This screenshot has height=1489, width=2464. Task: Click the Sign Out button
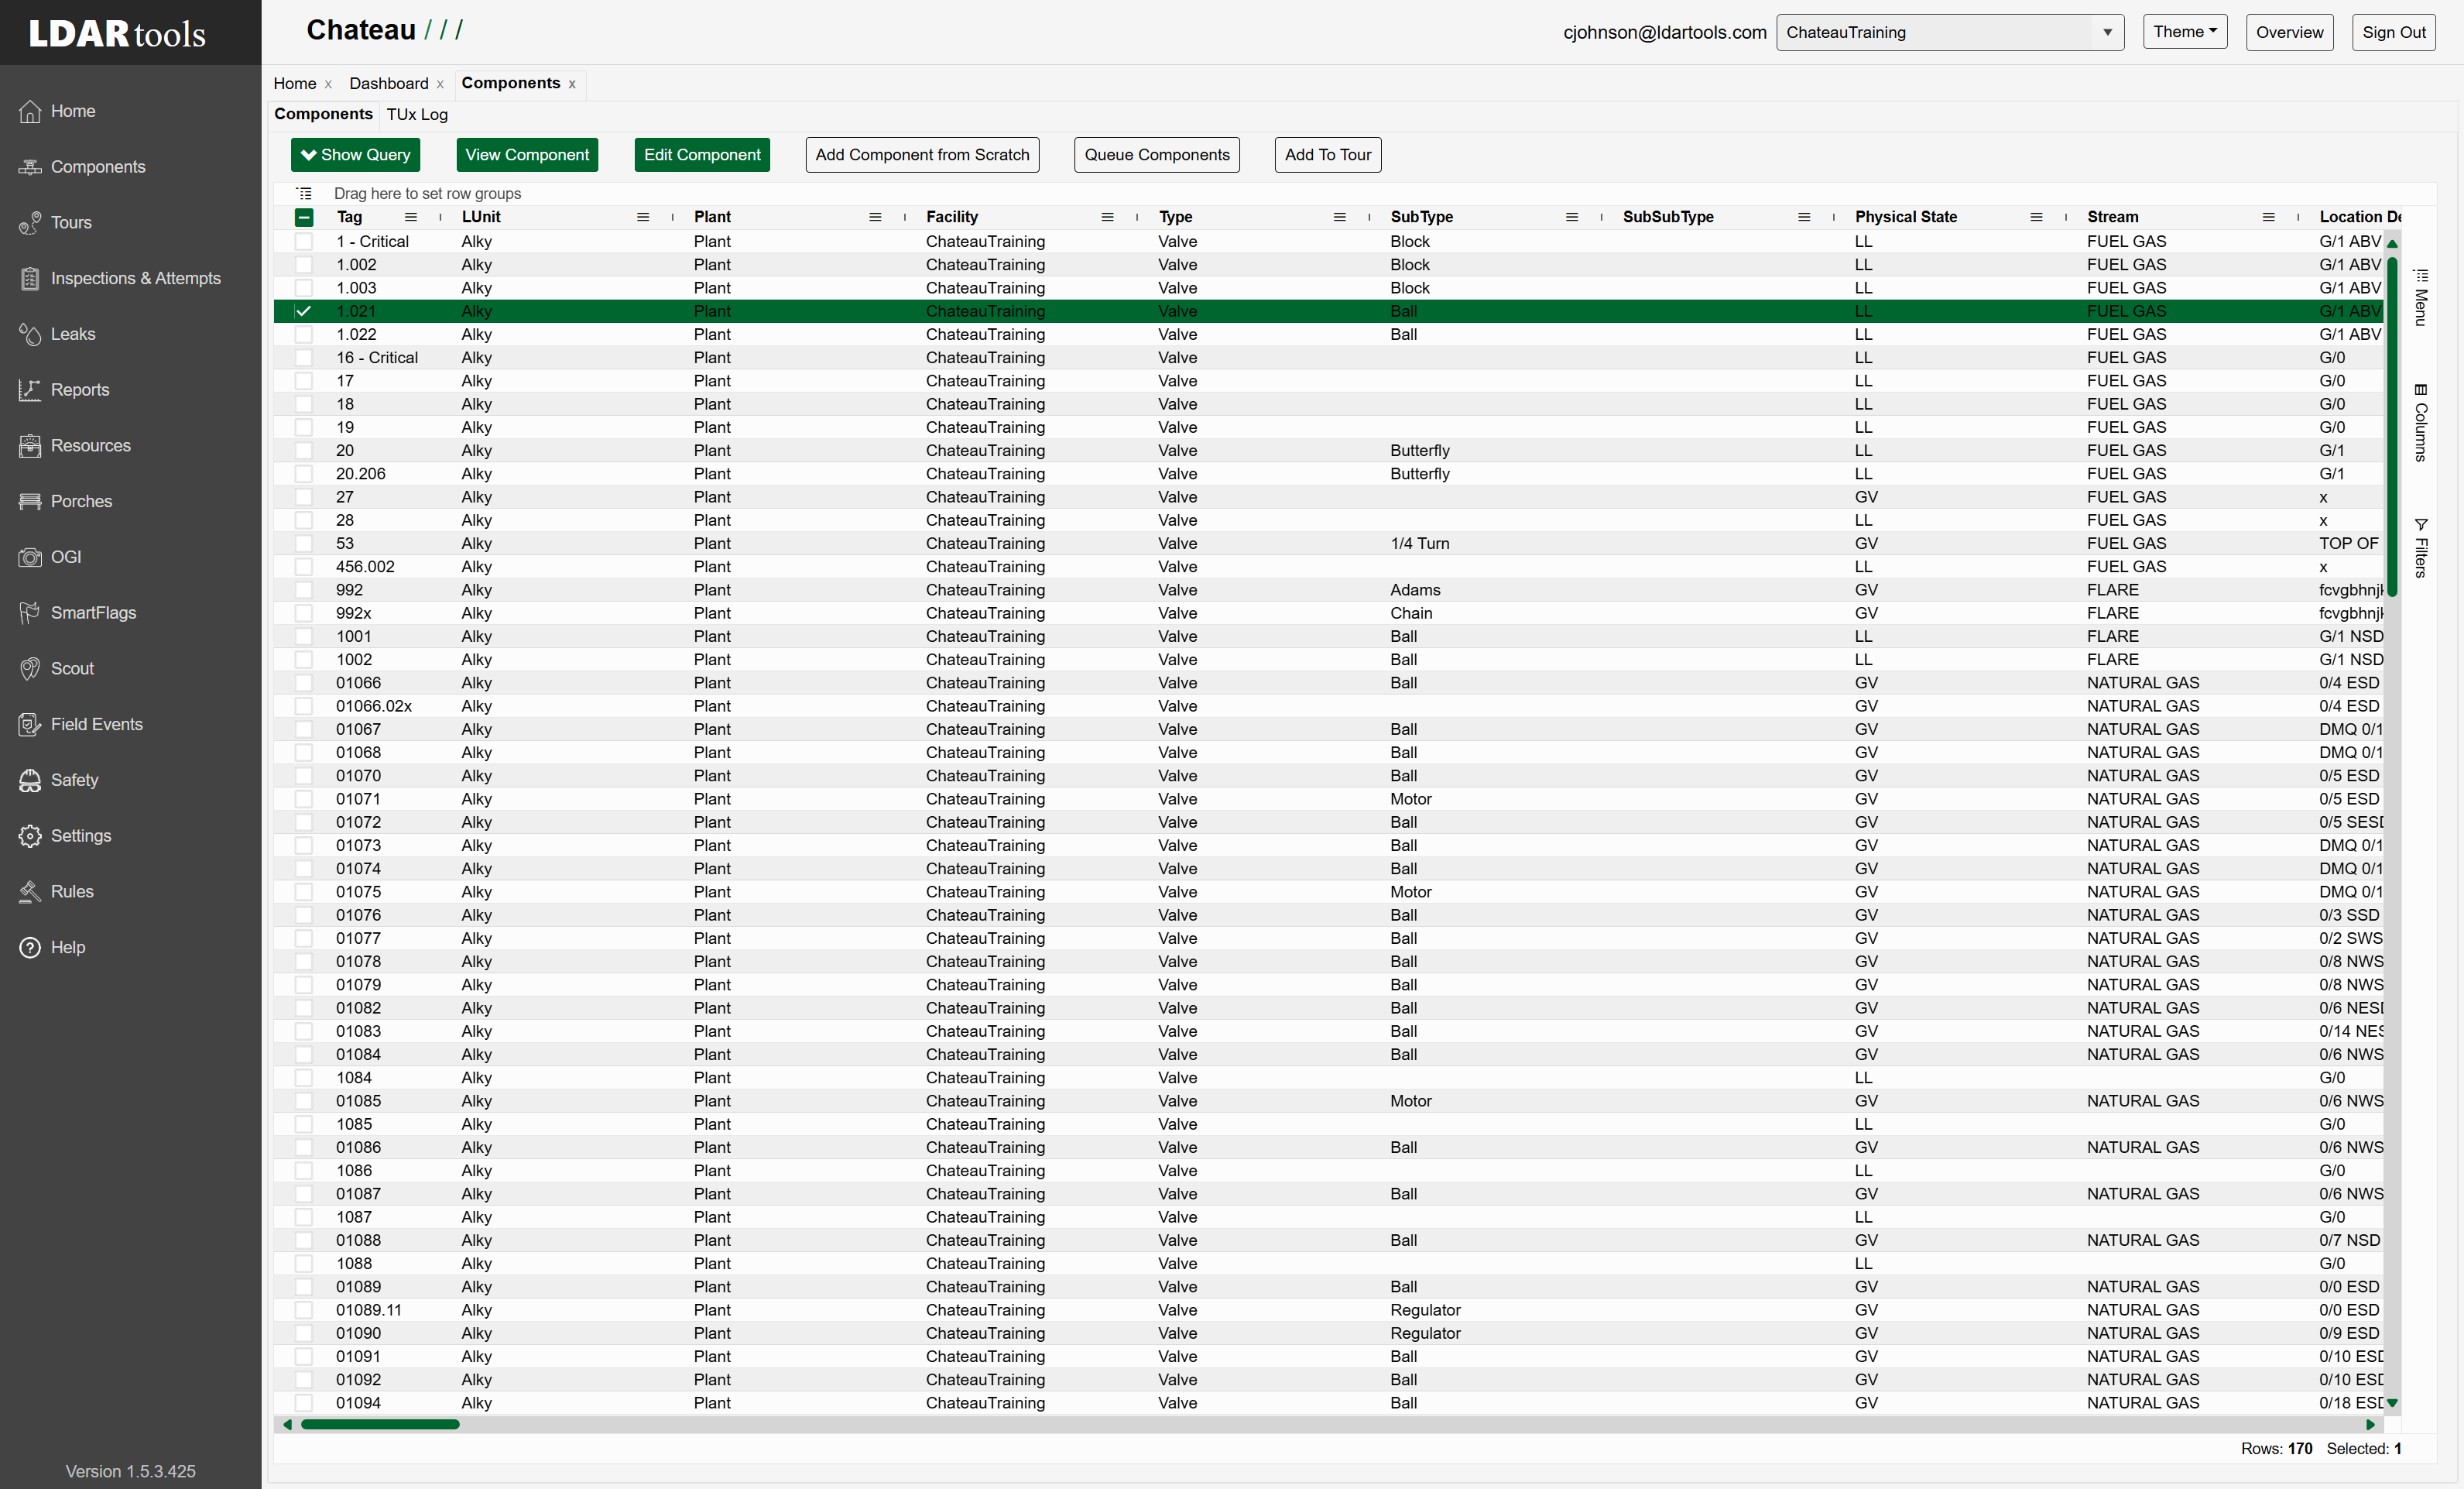[x=2393, y=32]
